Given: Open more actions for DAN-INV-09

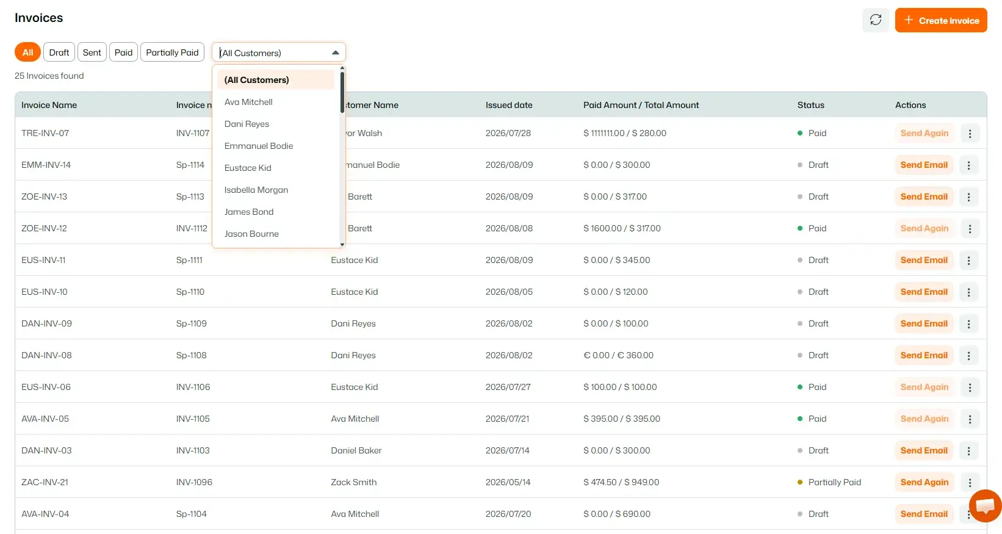Looking at the screenshot, I should 969,323.
